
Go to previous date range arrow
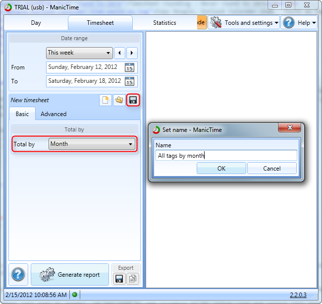[119, 53]
